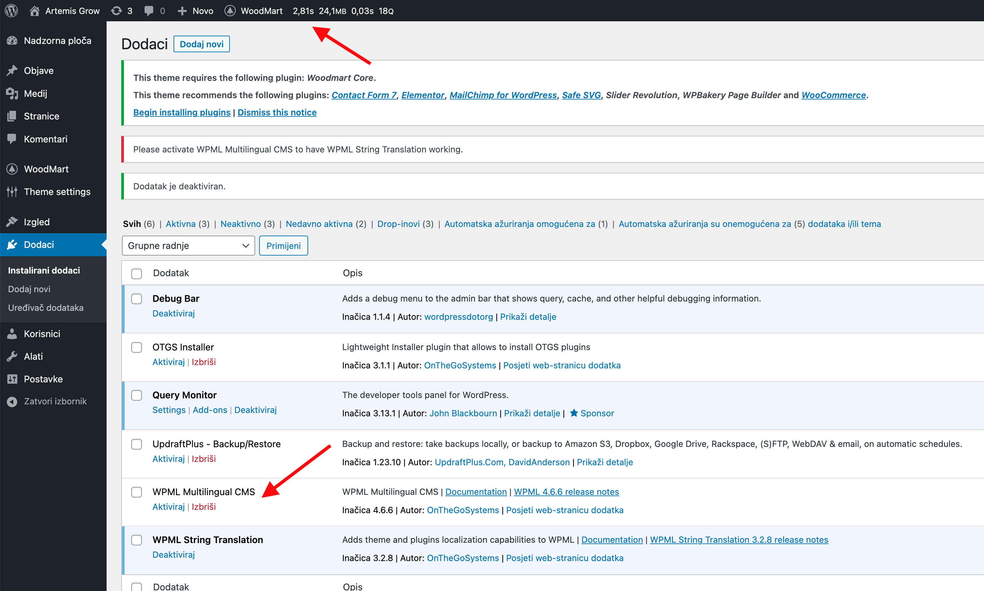Image resolution: width=984 pixels, height=591 pixels.
Task: Activate UpdraftPlus plugin
Action: click(169, 459)
